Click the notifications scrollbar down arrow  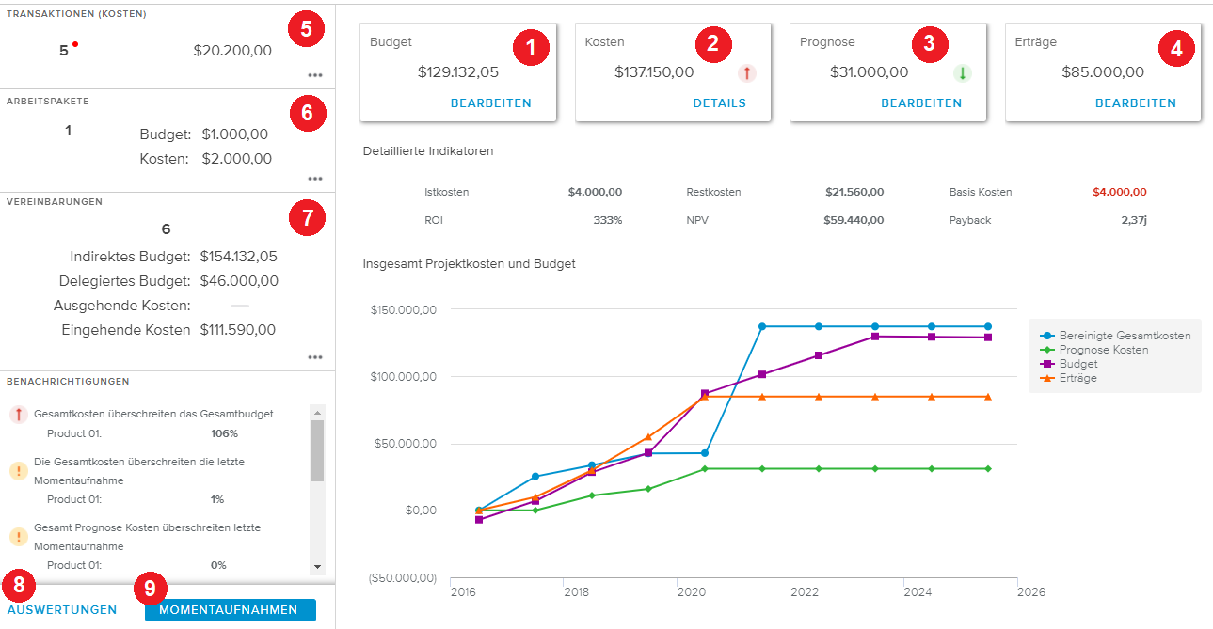(317, 567)
